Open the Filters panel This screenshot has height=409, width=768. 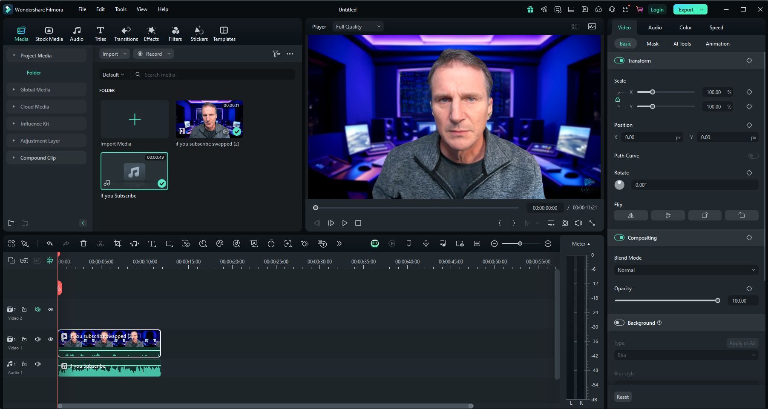(x=175, y=34)
